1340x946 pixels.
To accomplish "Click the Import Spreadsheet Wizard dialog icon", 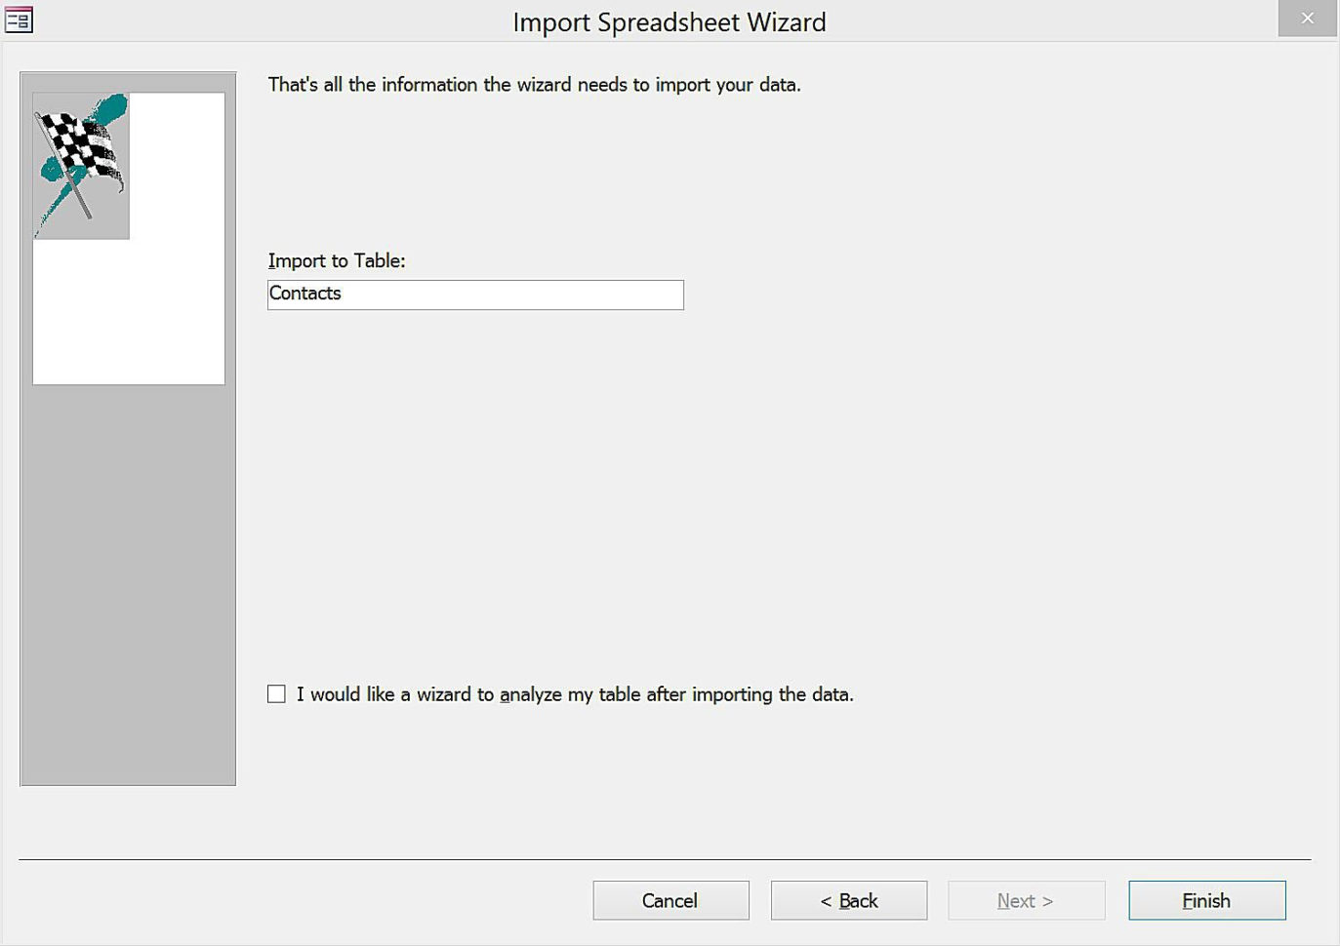I will tap(18, 19).
